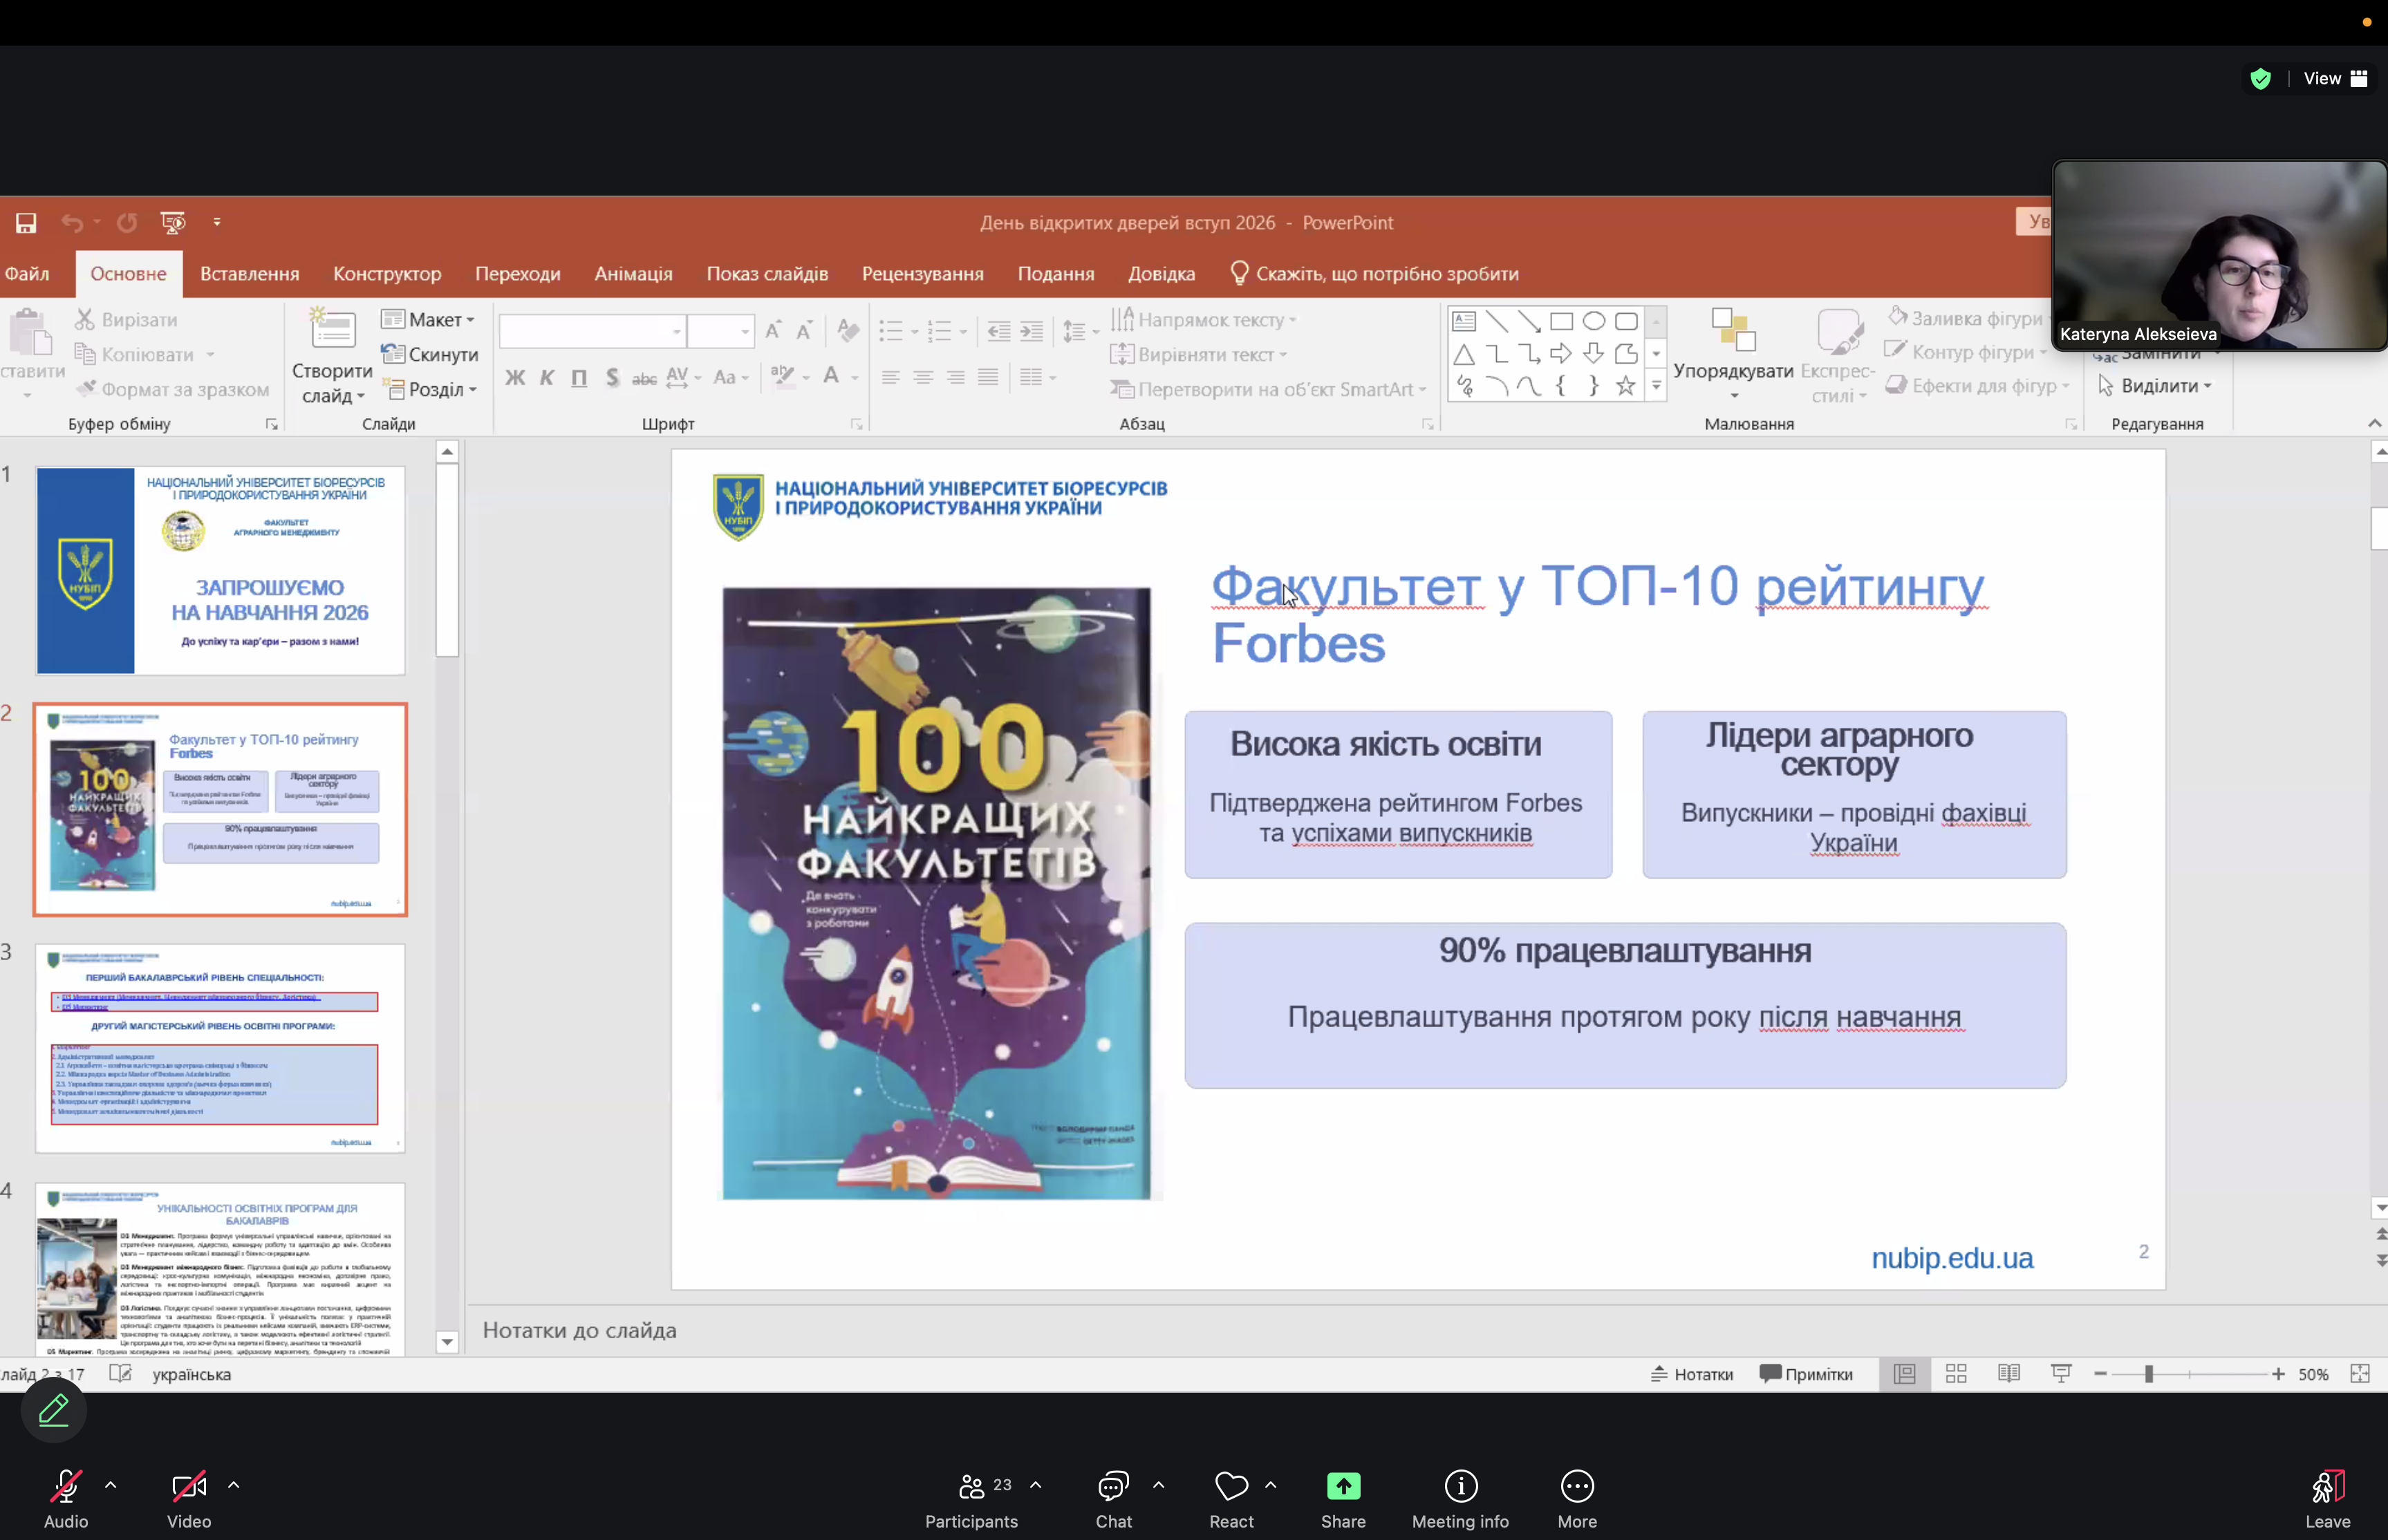
Task: Select the oval shape tool
Action: point(1594,321)
